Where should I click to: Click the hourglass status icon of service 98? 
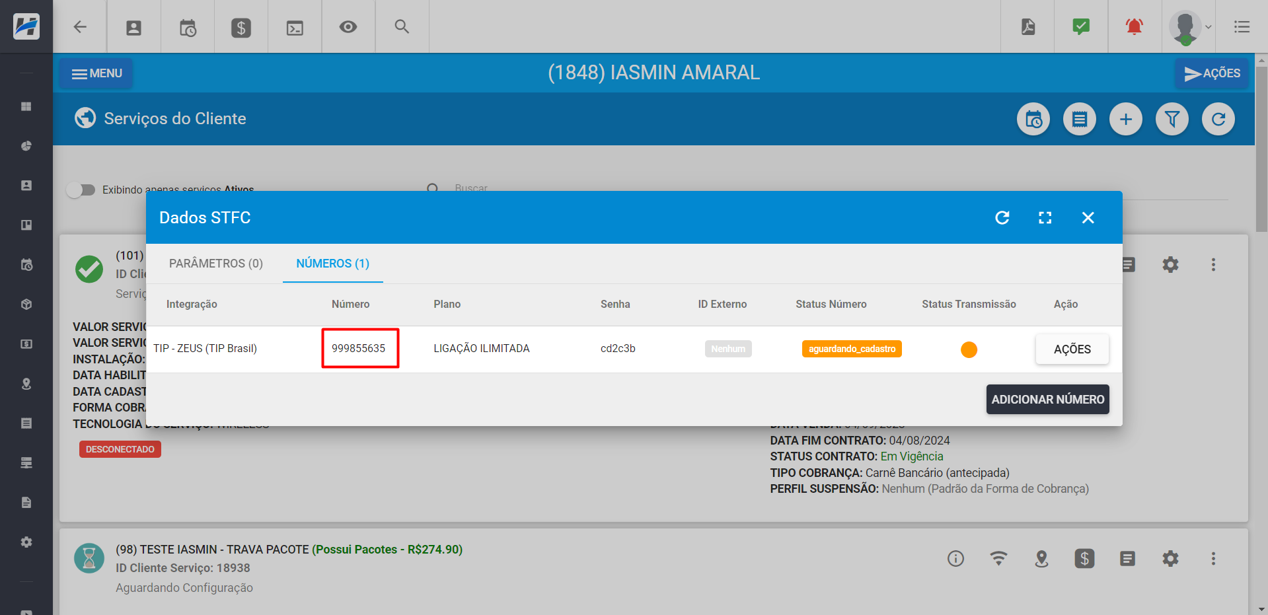pyautogui.click(x=89, y=558)
